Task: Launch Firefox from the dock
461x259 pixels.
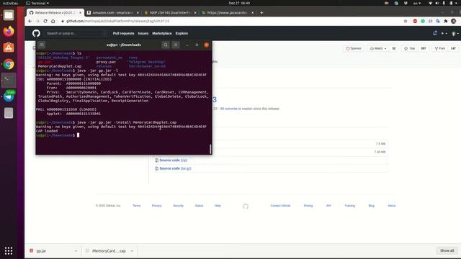Action: coord(9,31)
